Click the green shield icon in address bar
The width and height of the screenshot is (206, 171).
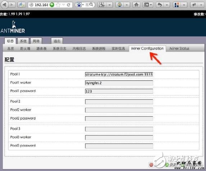[x=52, y=5]
